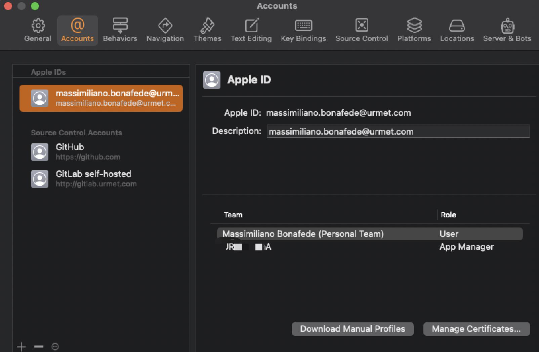This screenshot has width=539, height=352.
Task: Select the Massimiliano Bonafede Personal Team row
Action: point(370,234)
